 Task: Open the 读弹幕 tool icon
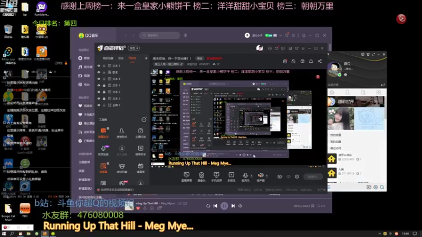pyautogui.click(x=103, y=168)
